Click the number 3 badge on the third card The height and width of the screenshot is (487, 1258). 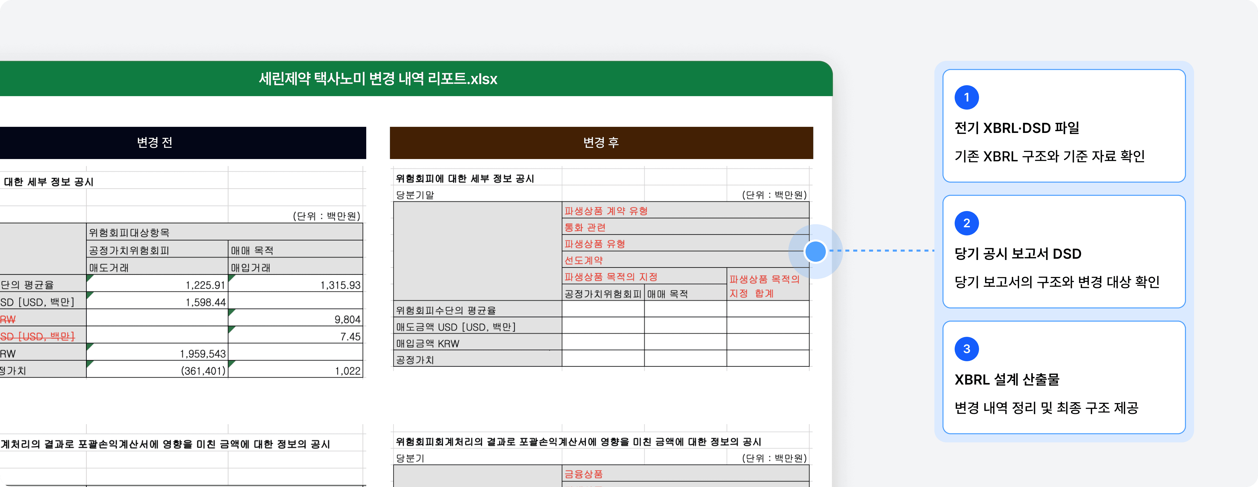[966, 349]
